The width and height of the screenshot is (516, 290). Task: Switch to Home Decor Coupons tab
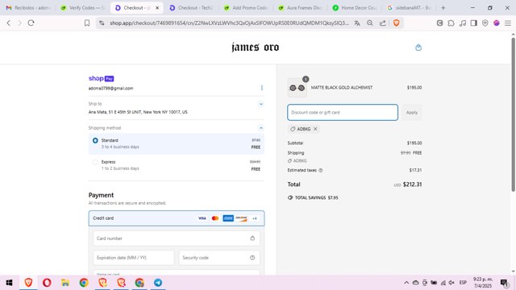coord(355,7)
